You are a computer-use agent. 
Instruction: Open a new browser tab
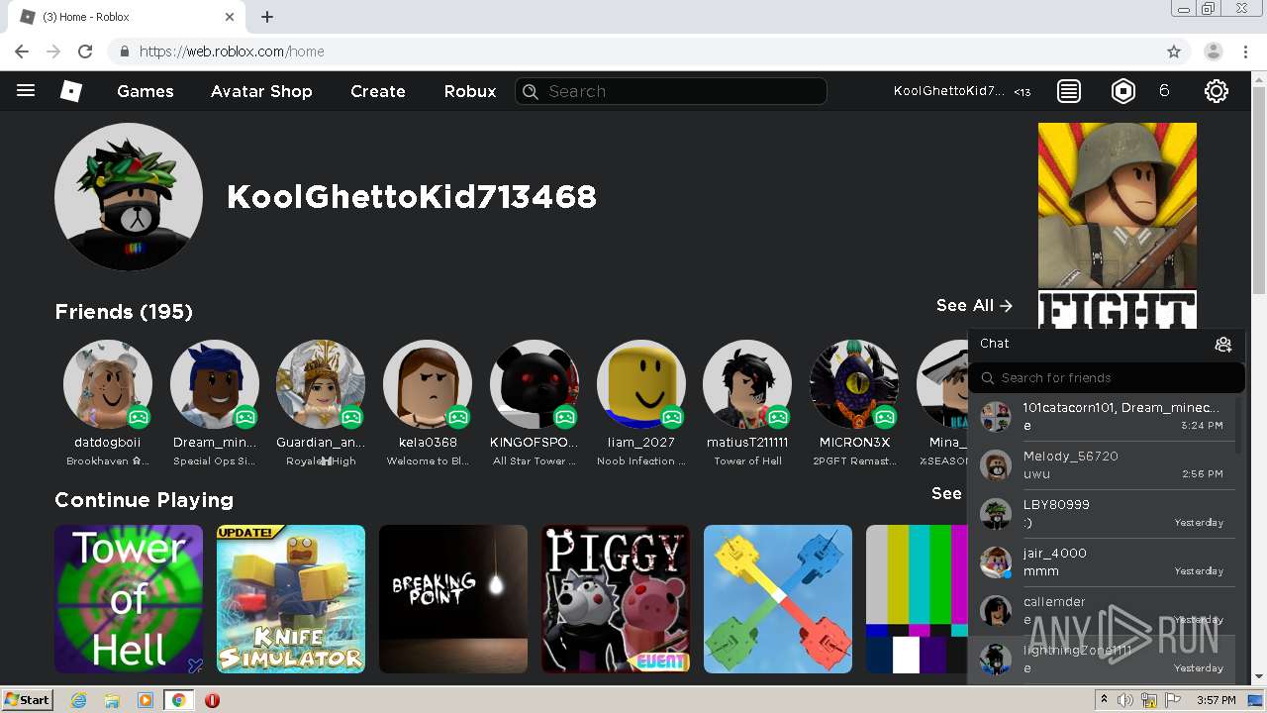(x=267, y=17)
